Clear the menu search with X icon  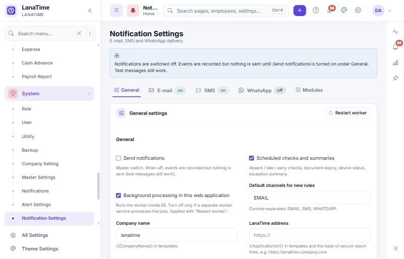79,33
